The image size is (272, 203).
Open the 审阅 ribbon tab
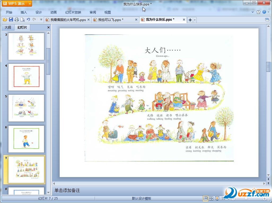93,12
